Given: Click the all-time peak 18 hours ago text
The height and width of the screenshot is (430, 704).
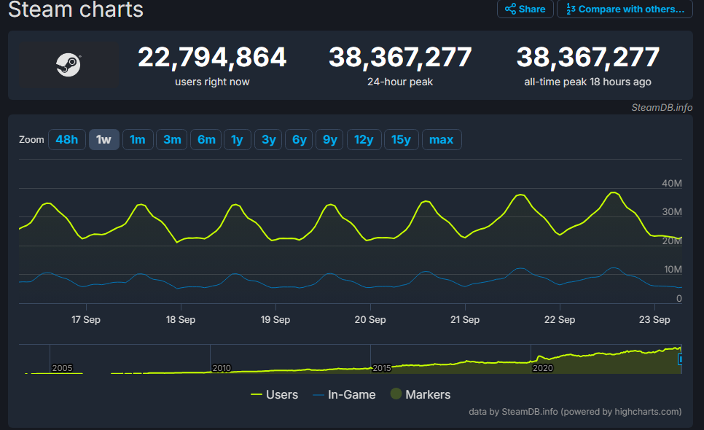Looking at the screenshot, I should coord(587,82).
